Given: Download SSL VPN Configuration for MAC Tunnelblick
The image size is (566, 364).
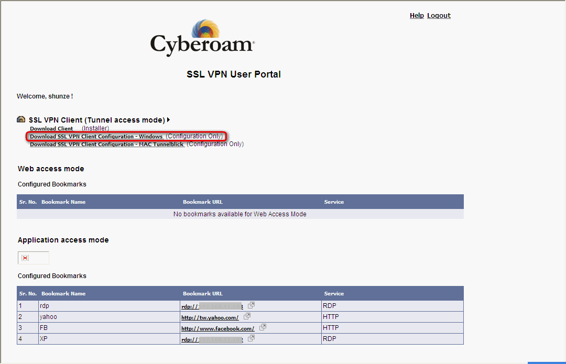Looking at the screenshot, I should click(x=107, y=145).
